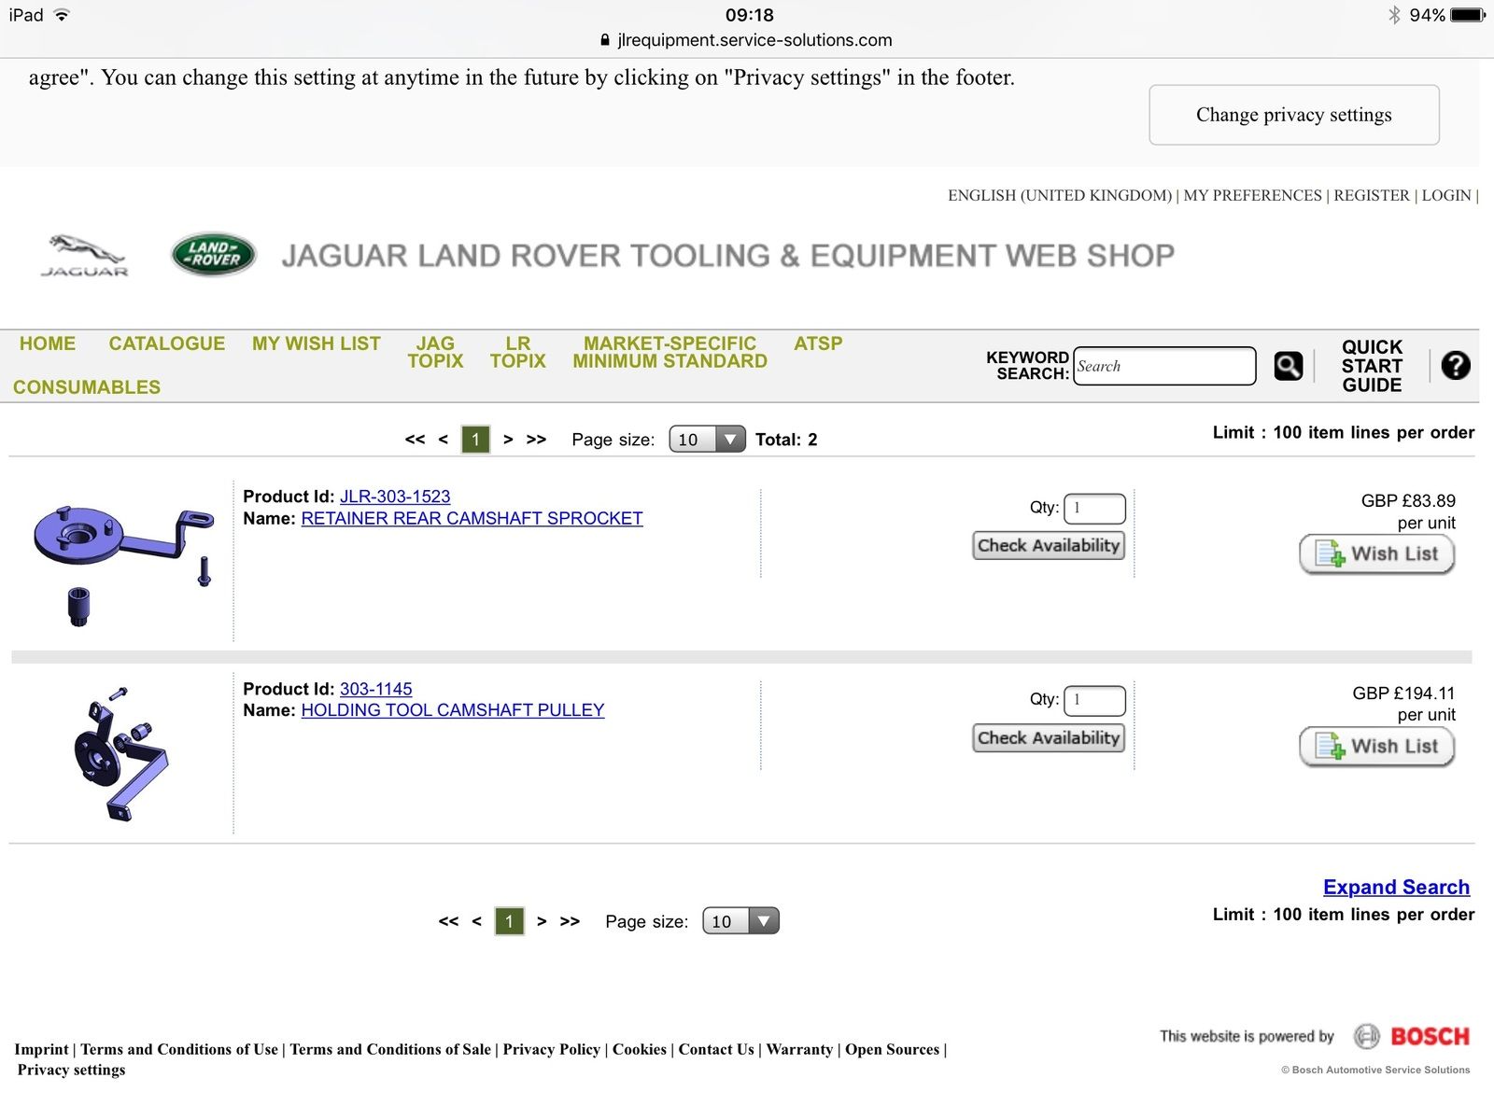The height and width of the screenshot is (1120, 1494).
Task: Go to first page using bottom << control
Action: tap(448, 921)
